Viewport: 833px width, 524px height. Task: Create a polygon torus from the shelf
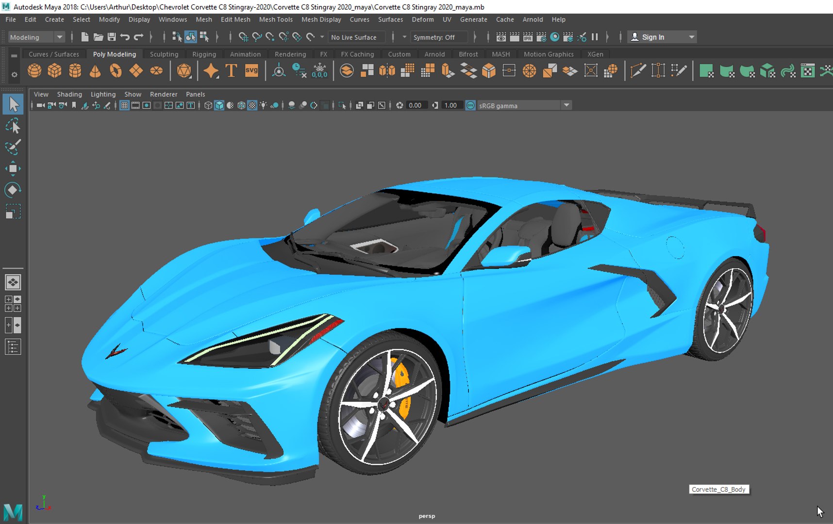[x=116, y=71]
